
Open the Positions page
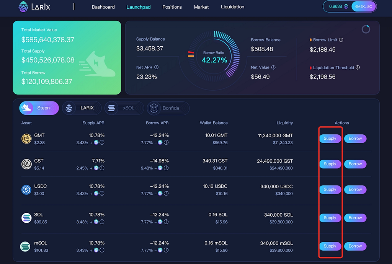172,7
